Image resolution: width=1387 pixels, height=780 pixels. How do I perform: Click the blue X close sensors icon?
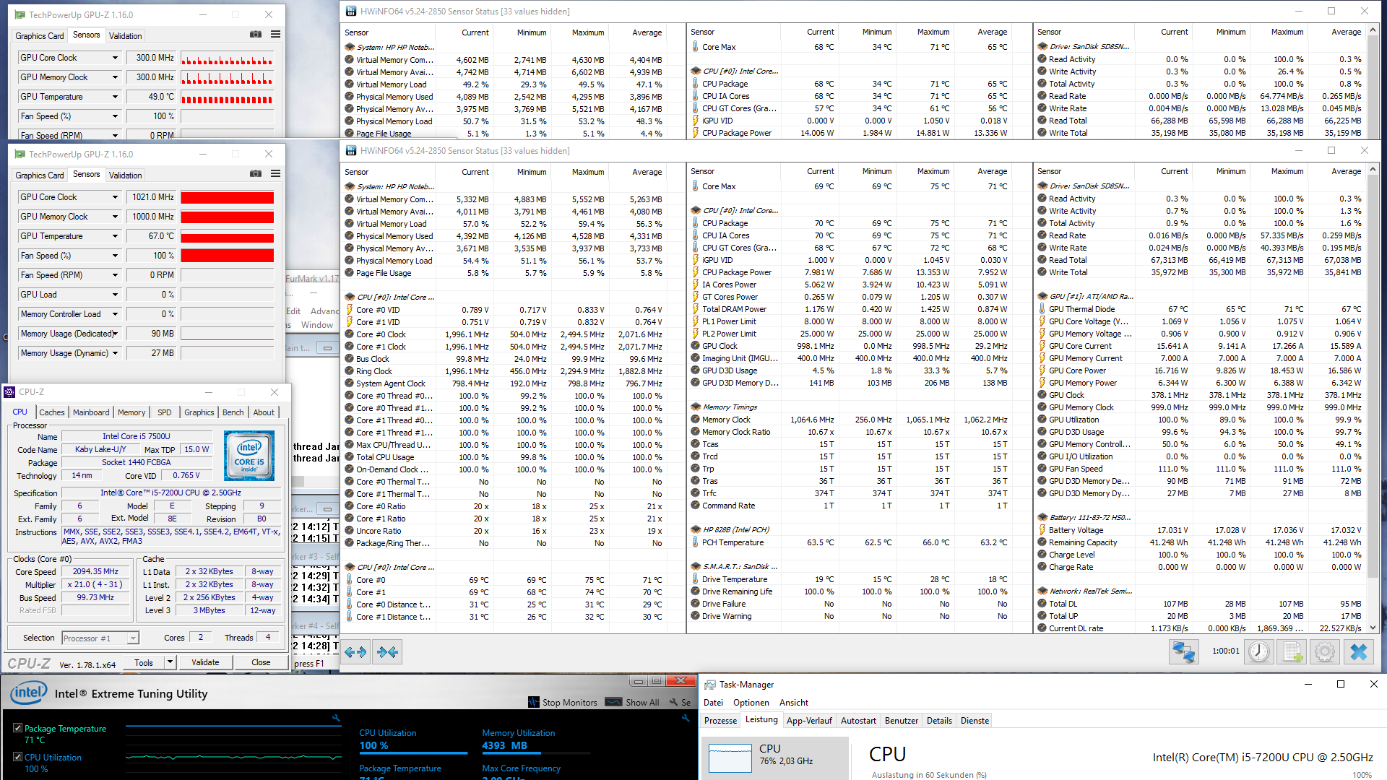tap(1359, 651)
